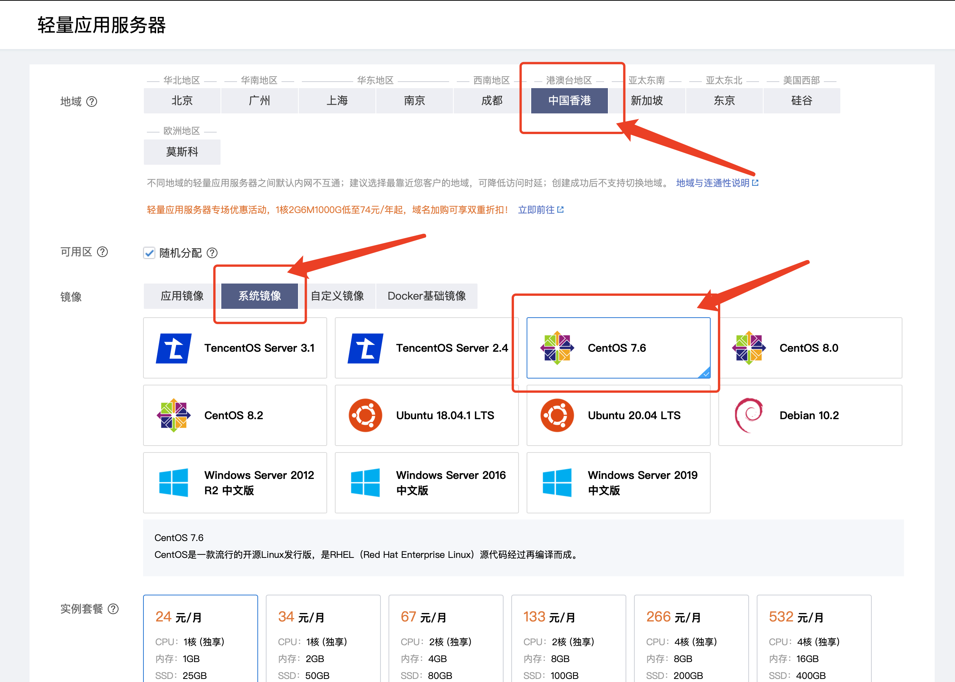This screenshot has width=955, height=682.
Task: Select the 南京 region
Action: (x=415, y=101)
